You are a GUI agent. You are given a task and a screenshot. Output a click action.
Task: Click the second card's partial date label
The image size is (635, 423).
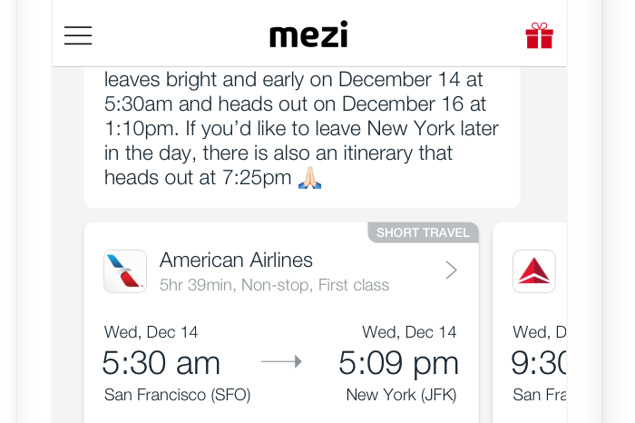[539, 332]
